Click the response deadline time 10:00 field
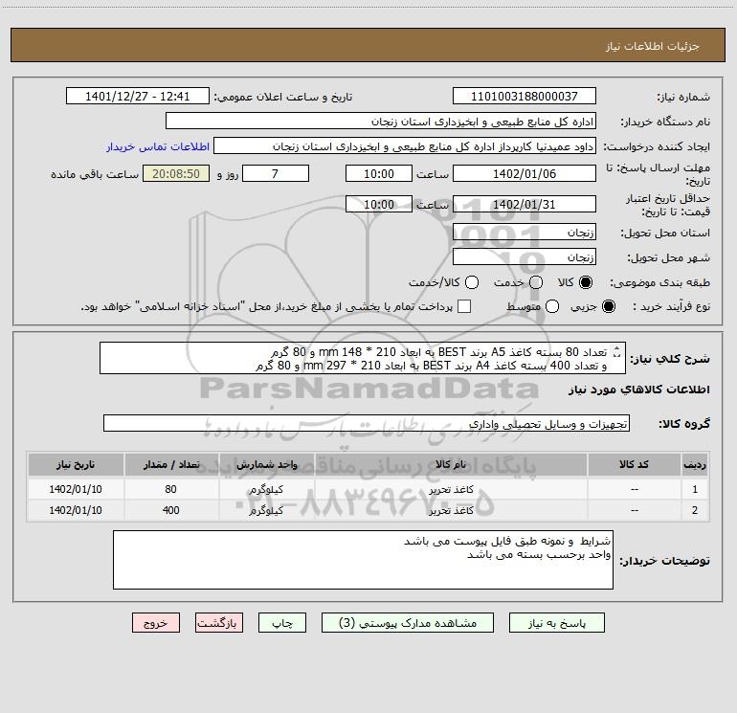The height and width of the screenshot is (713, 737). pos(379,173)
